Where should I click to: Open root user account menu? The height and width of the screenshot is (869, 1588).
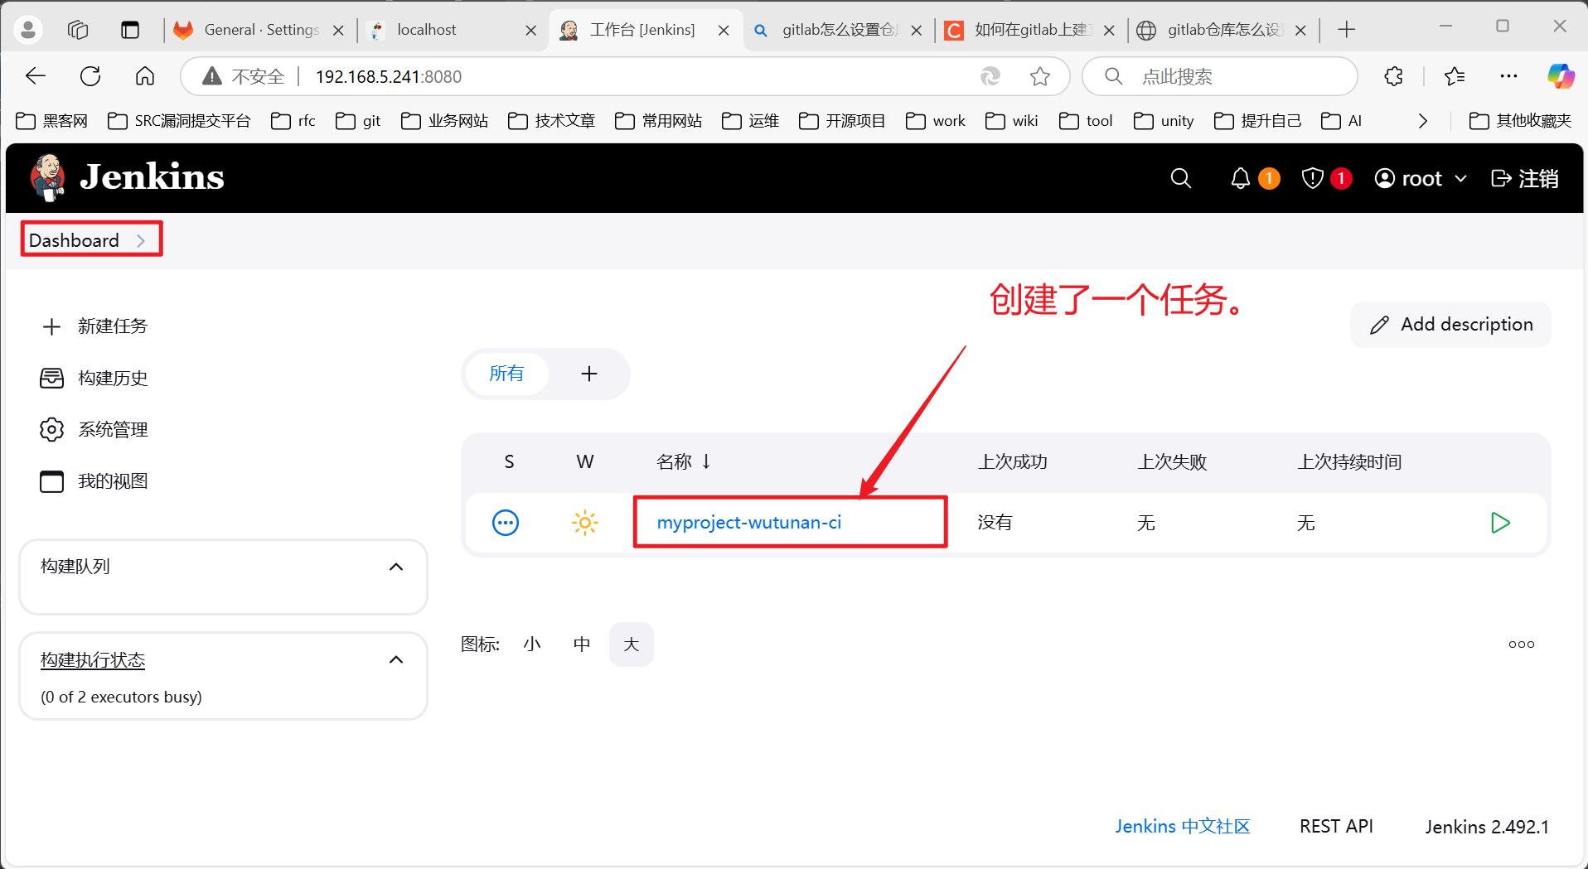coord(1421,178)
